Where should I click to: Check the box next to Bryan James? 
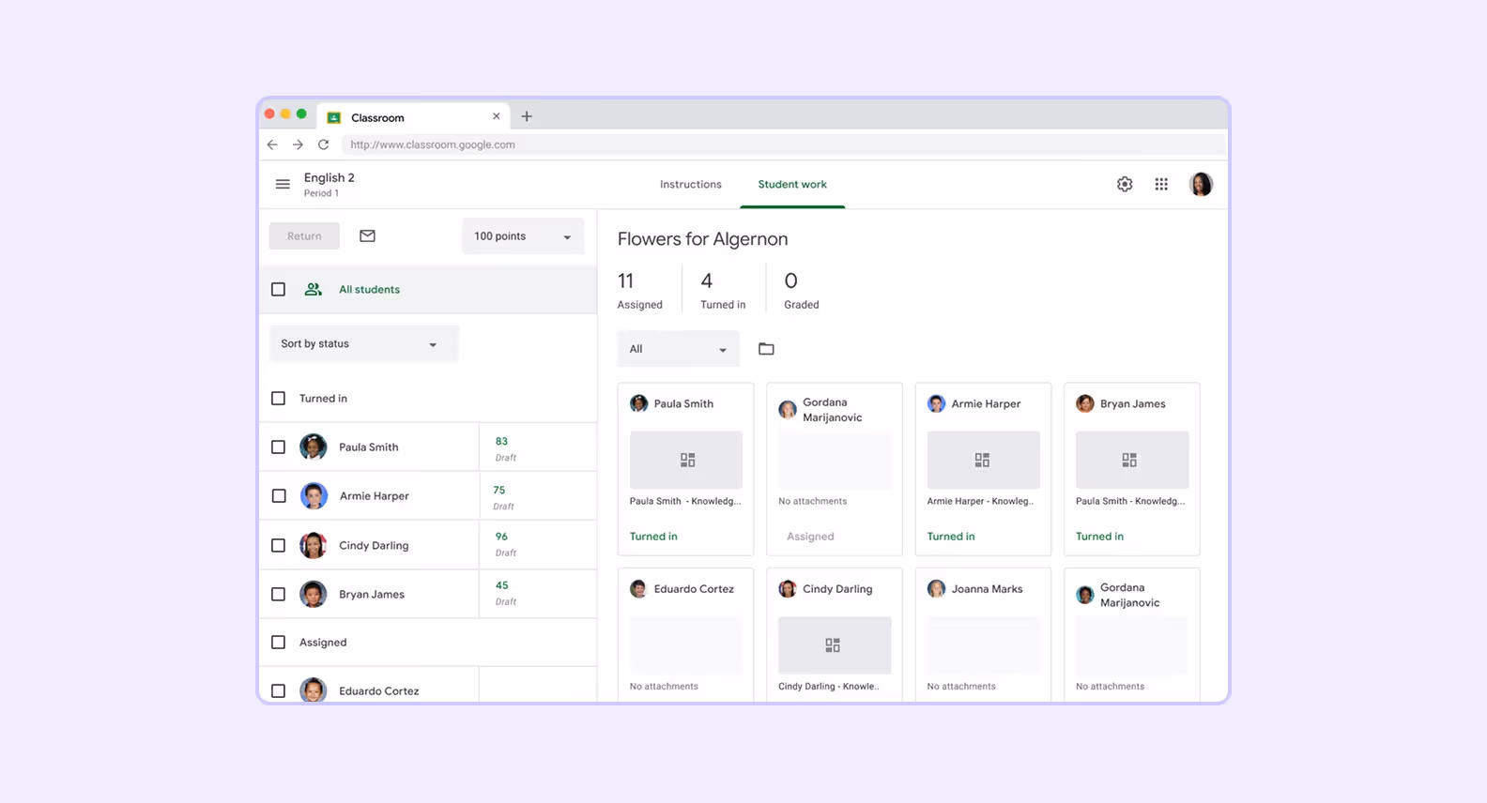278,594
